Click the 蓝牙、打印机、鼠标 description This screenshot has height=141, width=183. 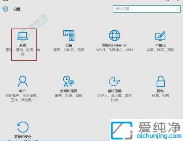pyautogui.click(x=69, y=50)
